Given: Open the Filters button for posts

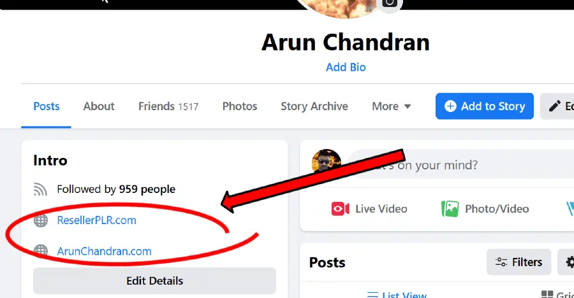Looking at the screenshot, I should [519, 262].
